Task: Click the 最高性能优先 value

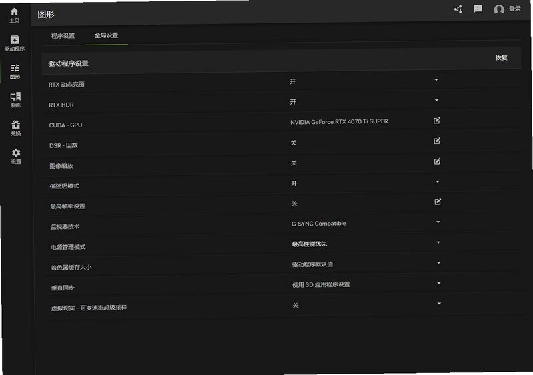Action: [x=309, y=244]
